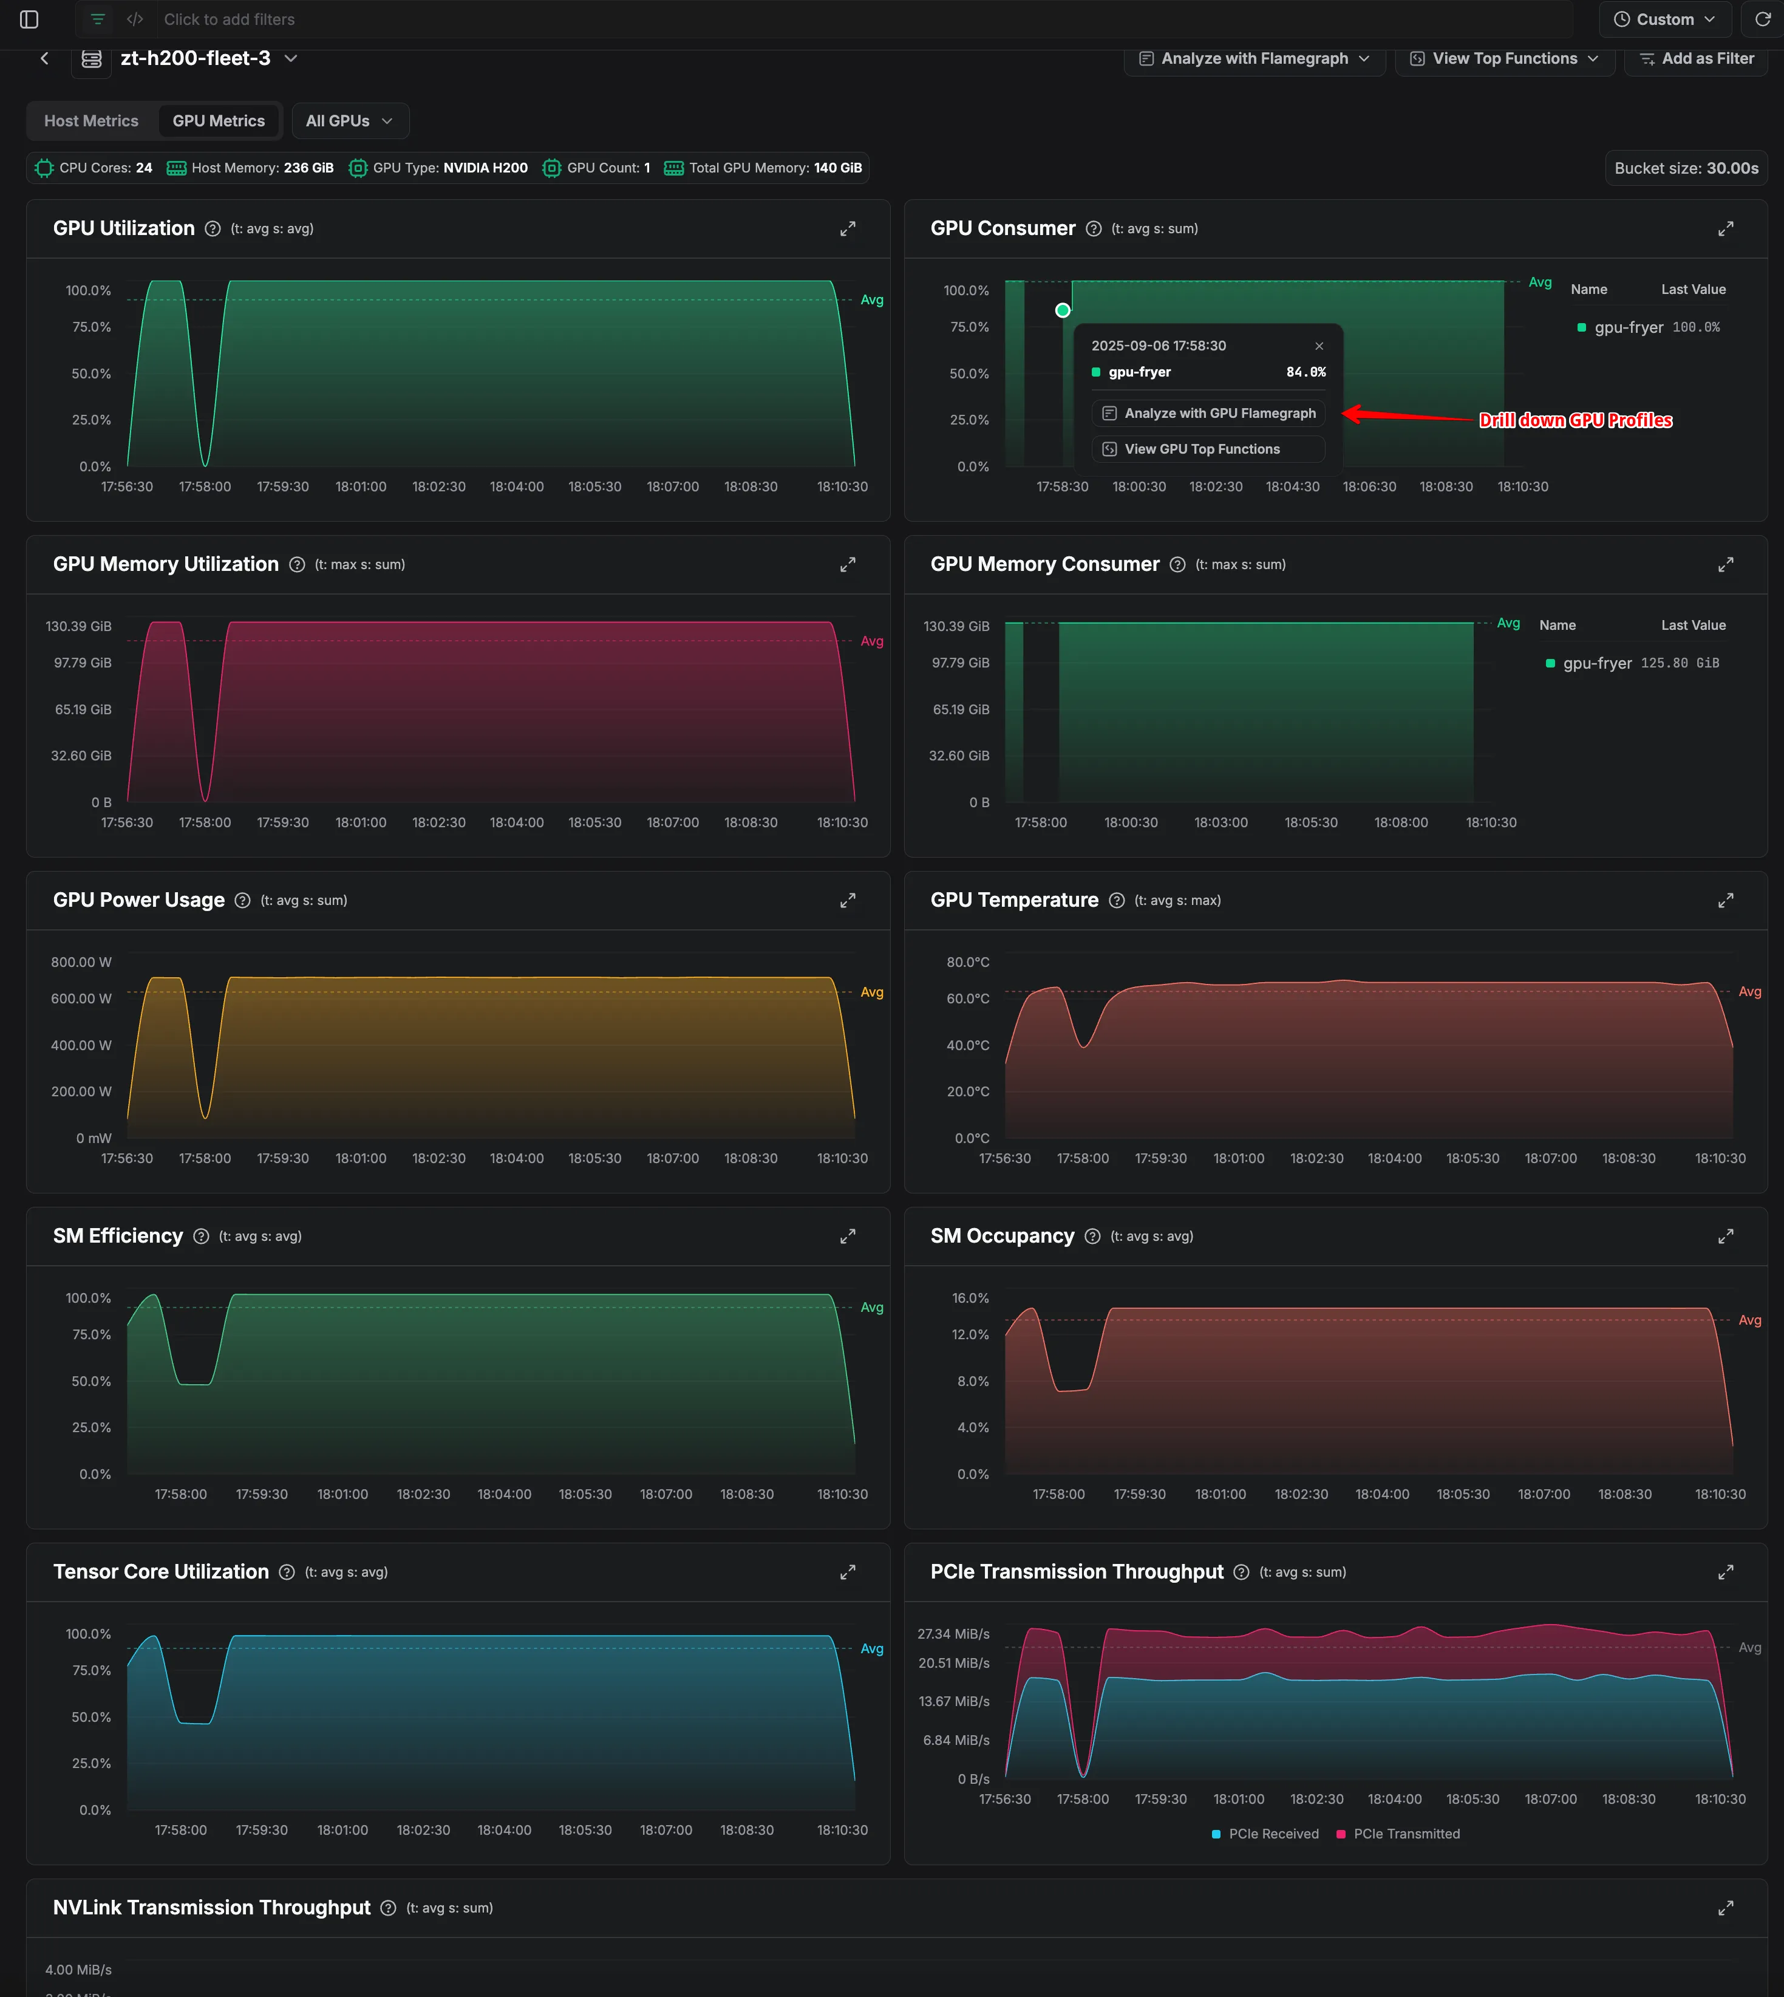Expand the GPU Utilization chart to fullscreen
Screen dimensions: 1784x1997
847,228
